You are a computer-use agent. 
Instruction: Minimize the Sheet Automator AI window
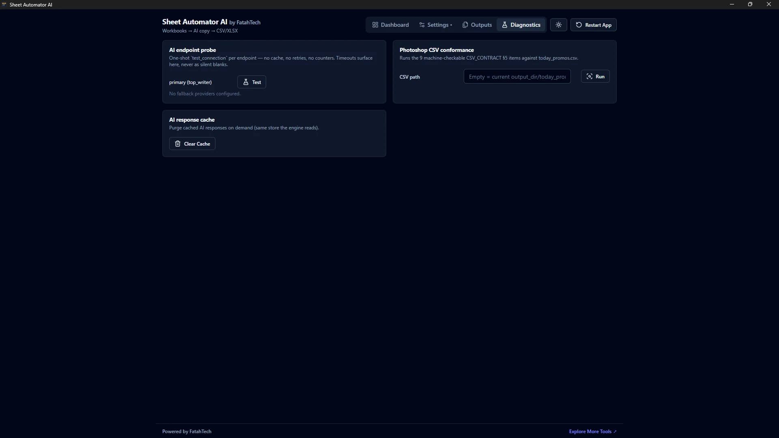click(x=732, y=4)
